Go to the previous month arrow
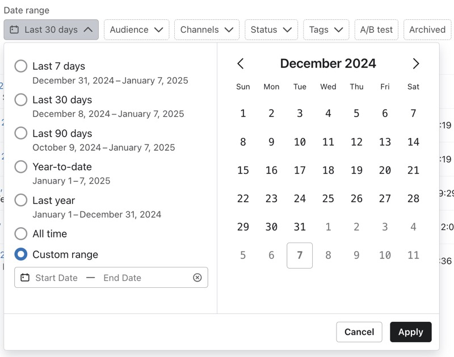Screen dimensions: 454x357 tap(241, 63)
